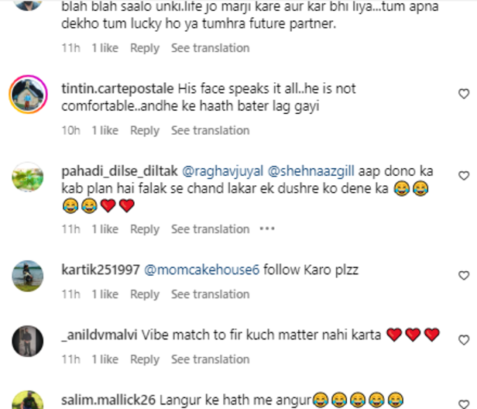The height and width of the screenshot is (409, 477).
Task: Like tintin.cartepostale's comment with the heart icon
Action: [464, 94]
